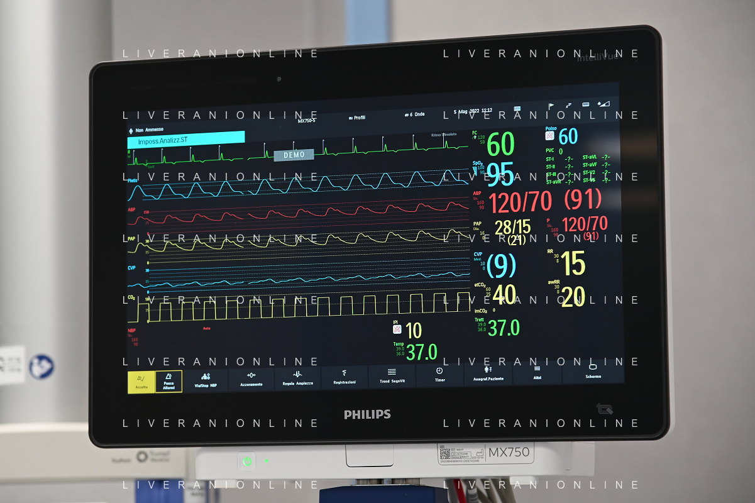The image size is (755, 503).
Task: Tap the Imposs.Analizz.ST alarm message
Action: click(186, 140)
